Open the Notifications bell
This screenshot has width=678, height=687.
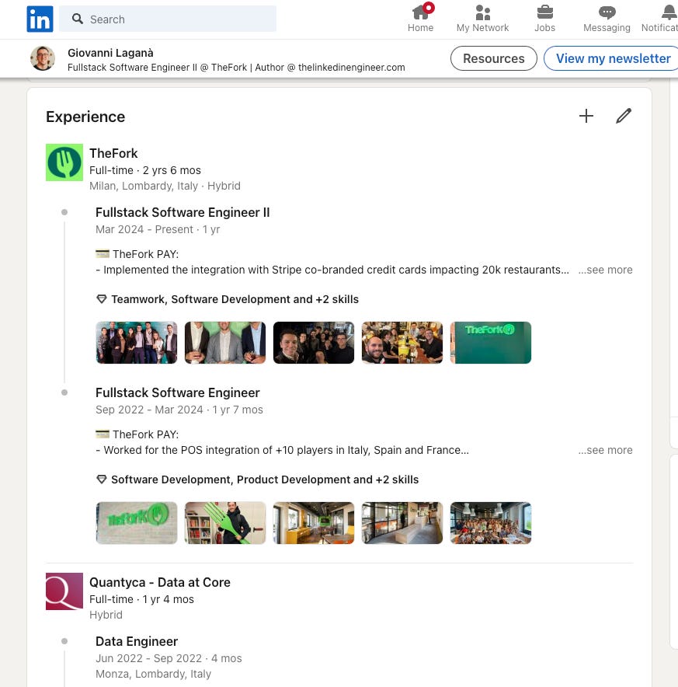click(662, 18)
